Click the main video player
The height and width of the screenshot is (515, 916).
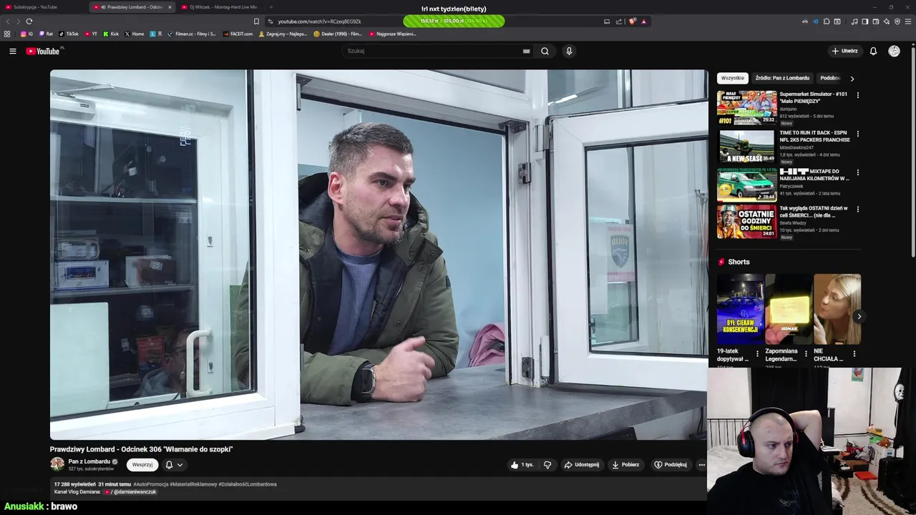tap(379, 255)
